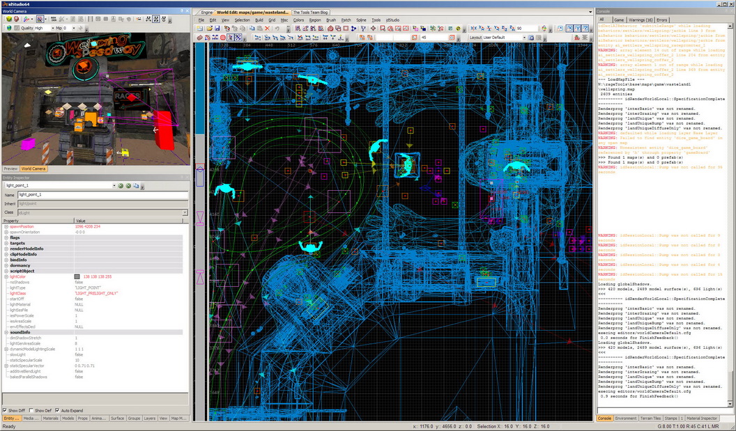
Task: Switch to Preview tab under camera view
Action: click(10, 169)
